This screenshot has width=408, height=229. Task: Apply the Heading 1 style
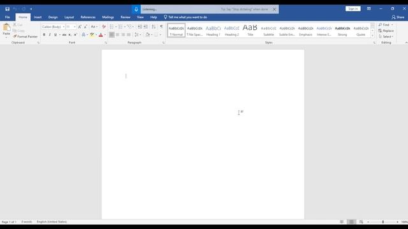click(213, 31)
